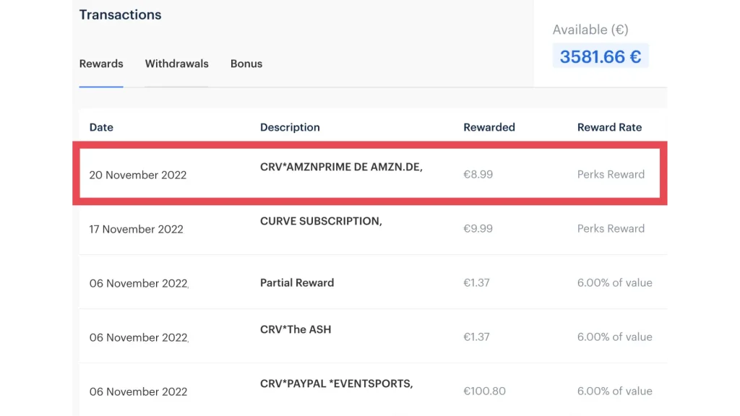Open the CRV*AMZNPRIME DE AMZN.DE transaction
The width and height of the screenshot is (740, 416).
click(x=341, y=167)
